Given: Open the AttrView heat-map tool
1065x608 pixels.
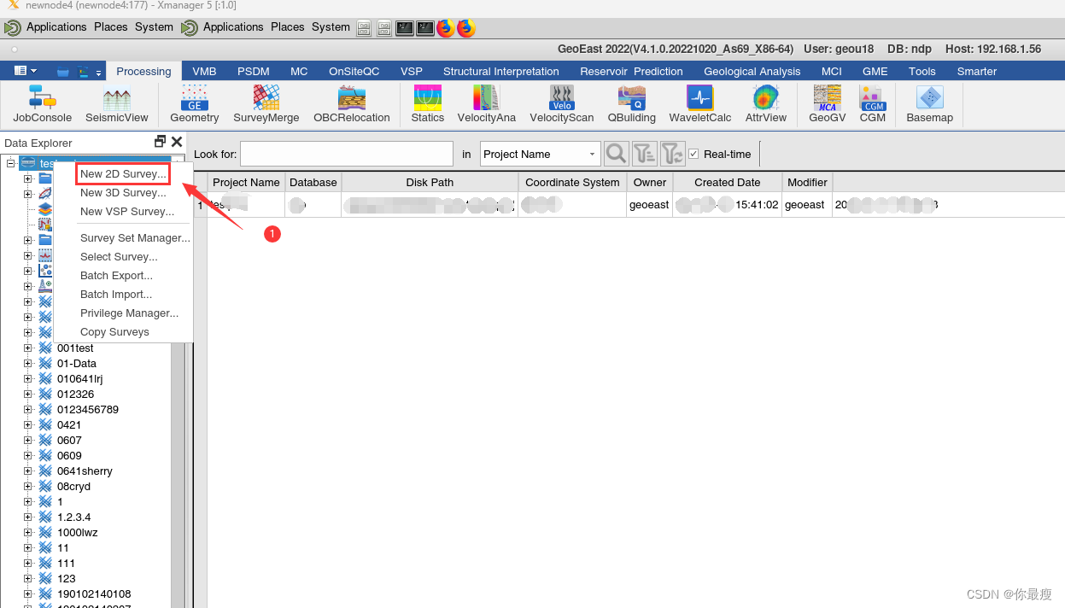Looking at the screenshot, I should click(766, 104).
